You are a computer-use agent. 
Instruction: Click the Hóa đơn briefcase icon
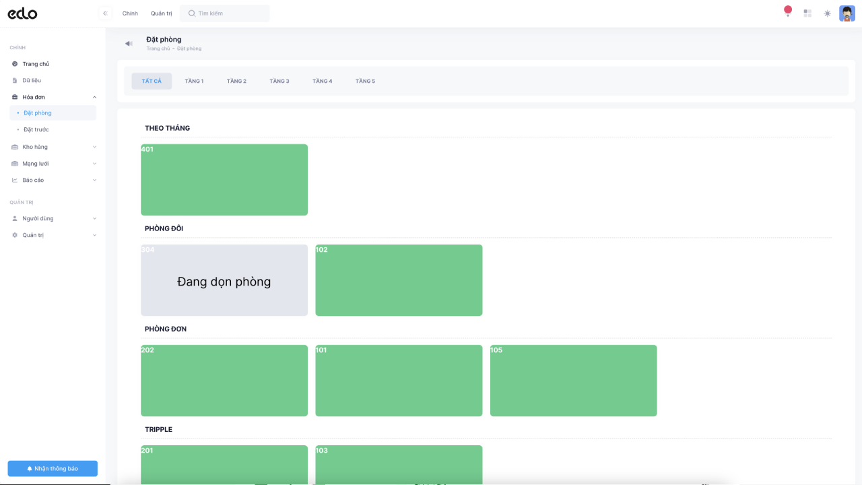click(x=15, y=97)
